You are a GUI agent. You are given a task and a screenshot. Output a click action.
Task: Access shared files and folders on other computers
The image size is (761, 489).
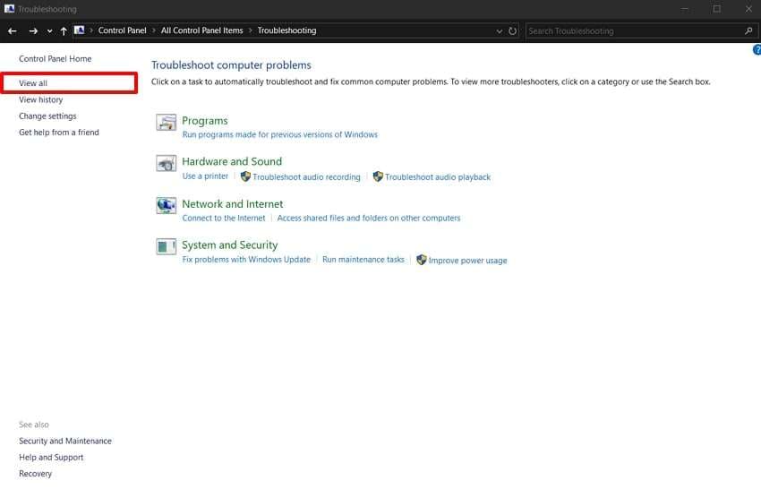pos(368,218)
